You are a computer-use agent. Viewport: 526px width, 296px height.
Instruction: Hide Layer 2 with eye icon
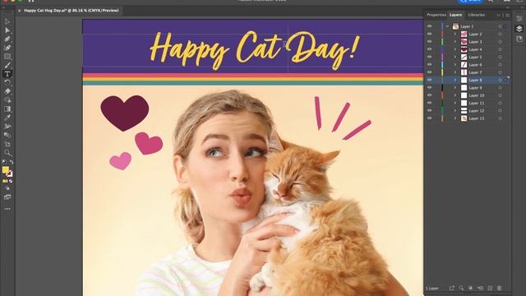coord(429,34)
